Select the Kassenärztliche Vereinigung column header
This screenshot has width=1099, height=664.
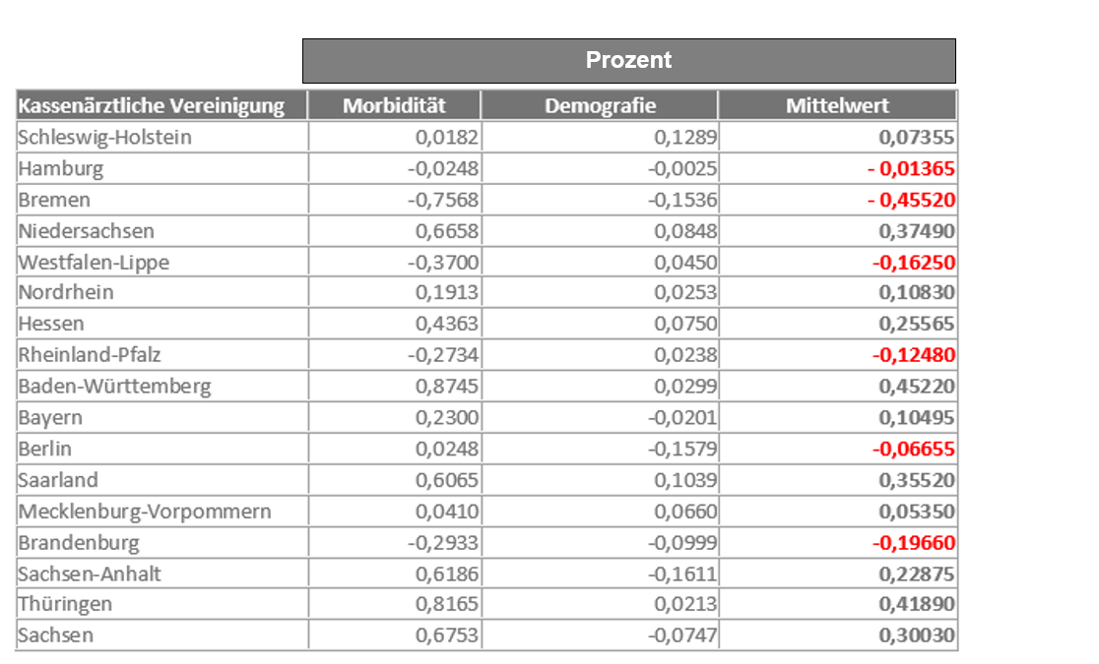152,106
